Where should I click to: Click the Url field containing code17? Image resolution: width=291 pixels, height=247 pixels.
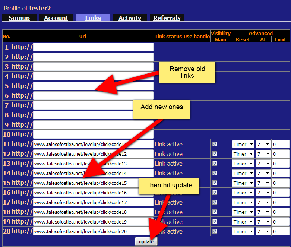pos(93,202)
